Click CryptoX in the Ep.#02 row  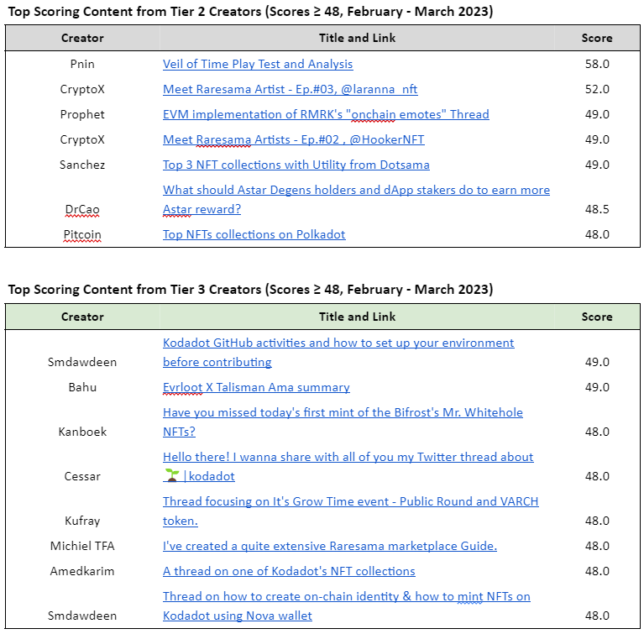82,139
